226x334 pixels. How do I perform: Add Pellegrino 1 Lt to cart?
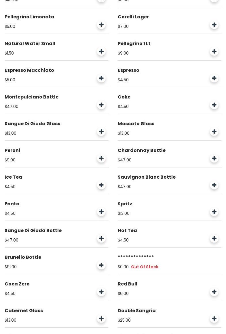pos(214,52)
